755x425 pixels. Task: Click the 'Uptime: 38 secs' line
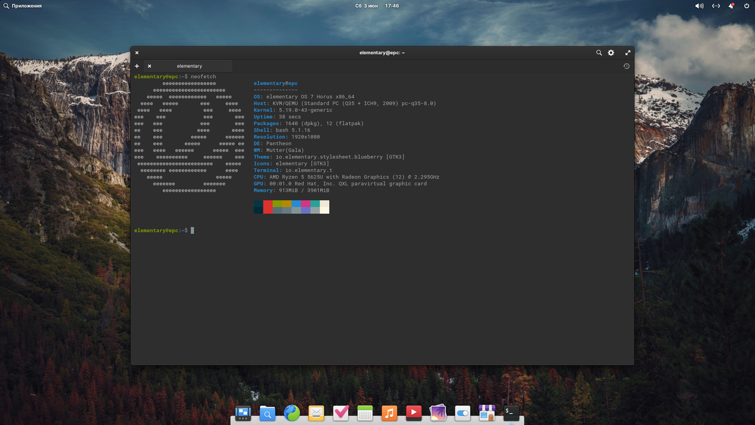(x=277, y=117)
